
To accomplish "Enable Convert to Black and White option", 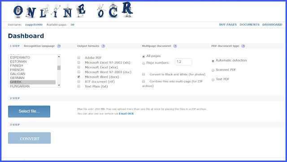I will click(143, 74).
